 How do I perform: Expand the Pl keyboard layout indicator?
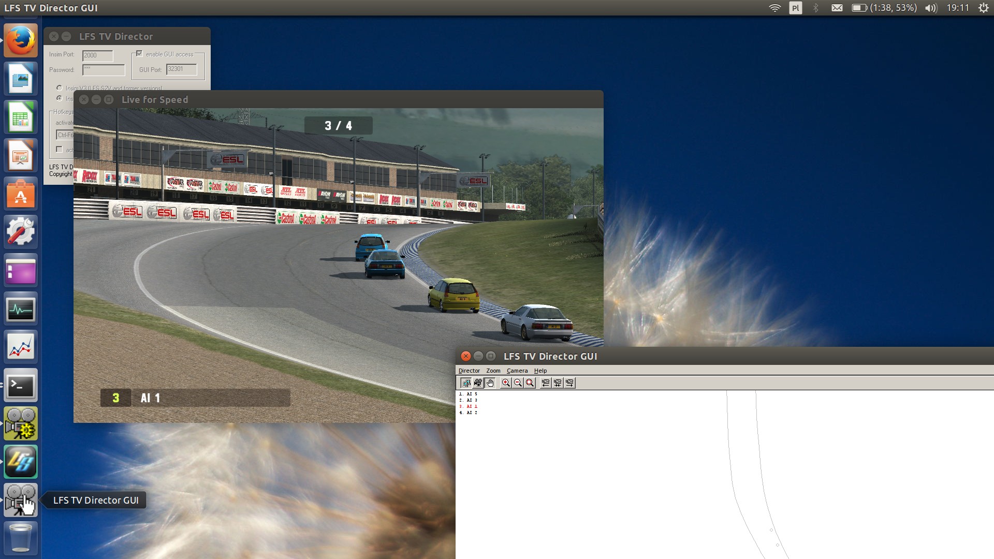click(795, 8)
